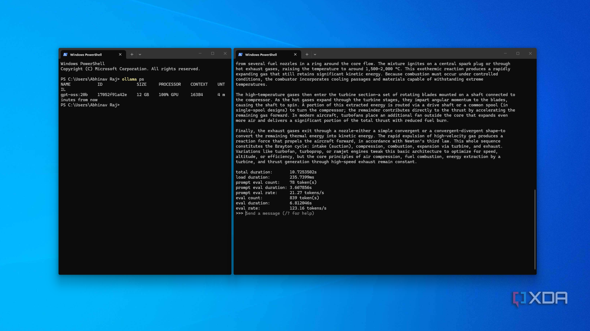Click the PowerShell icon on the right window tab
Screen dimensions: 590x331
point(241,55)
